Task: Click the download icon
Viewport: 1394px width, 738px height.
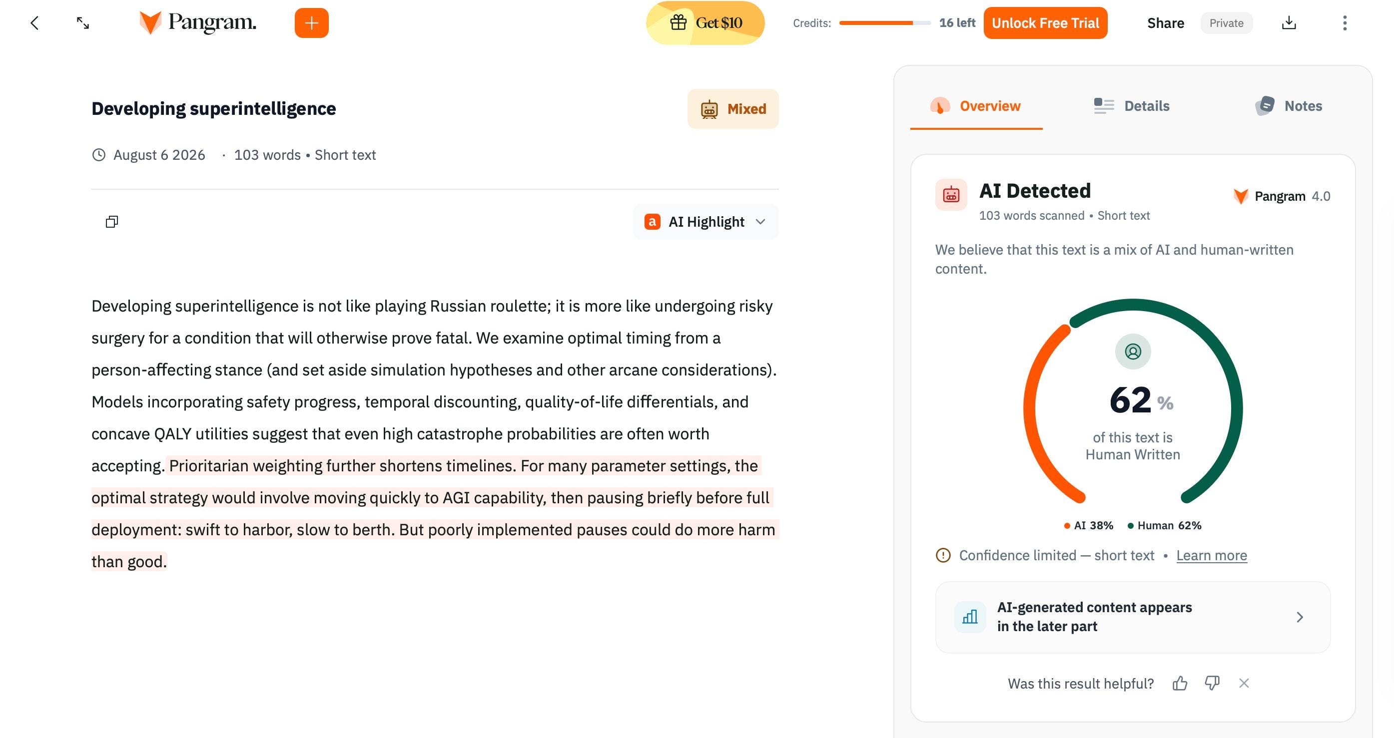Action: coord(1289,22)
